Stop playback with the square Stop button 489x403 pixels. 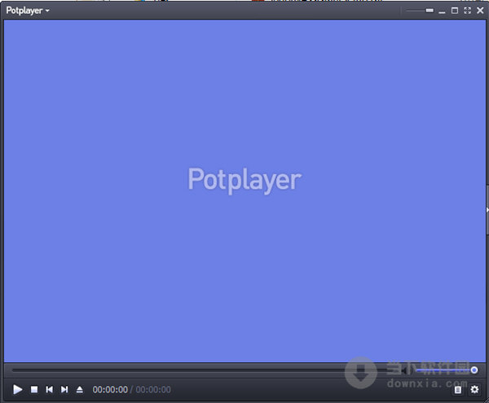[x=34, y=389]
